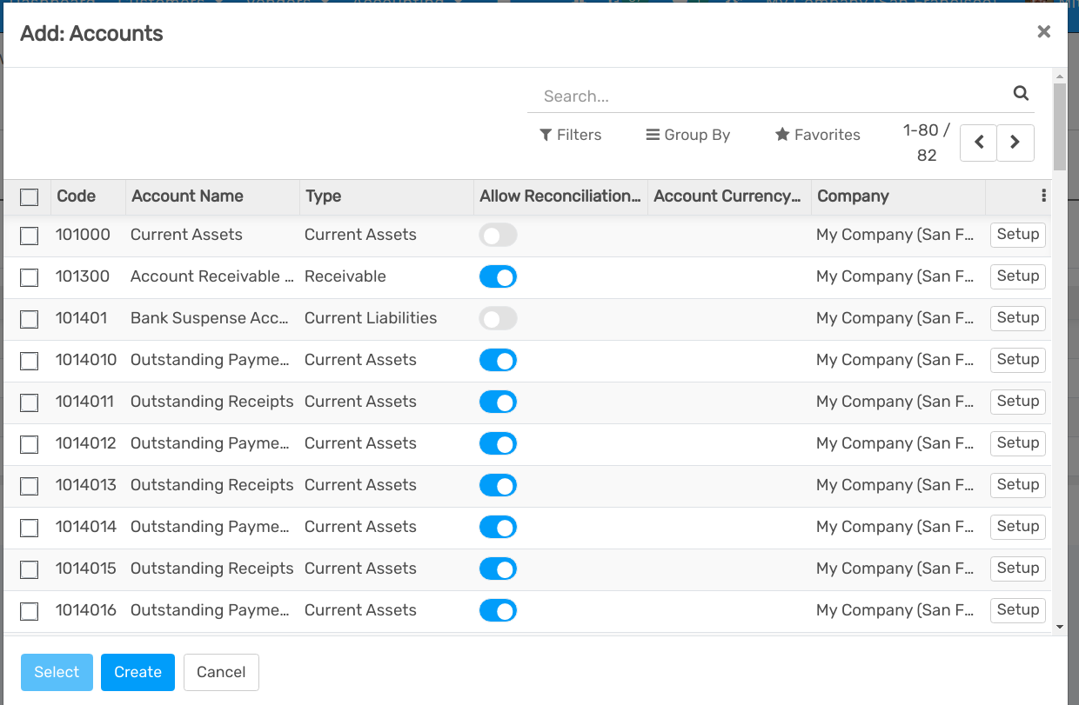Open the optional columns kebab menu

[1043, 196]
